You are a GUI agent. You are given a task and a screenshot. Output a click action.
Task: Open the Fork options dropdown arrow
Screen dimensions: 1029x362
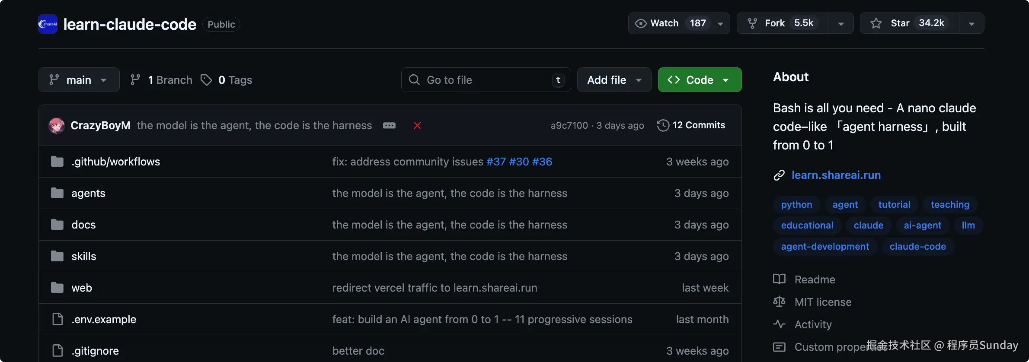pyautogui.click(x=841, y=24)
